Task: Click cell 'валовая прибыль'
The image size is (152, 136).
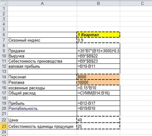Action: pos(42,66)
